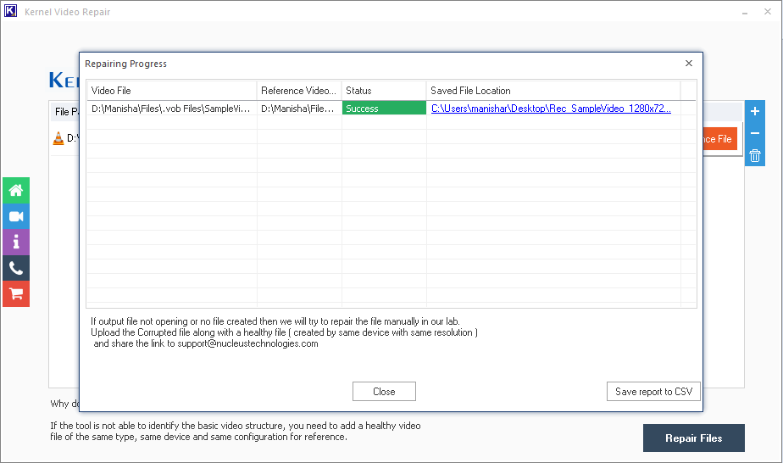The image size is (783, 463).
Task: Close the Repairing Progress dialog with X
Action: pyautogui.click(x=689, y=64)
